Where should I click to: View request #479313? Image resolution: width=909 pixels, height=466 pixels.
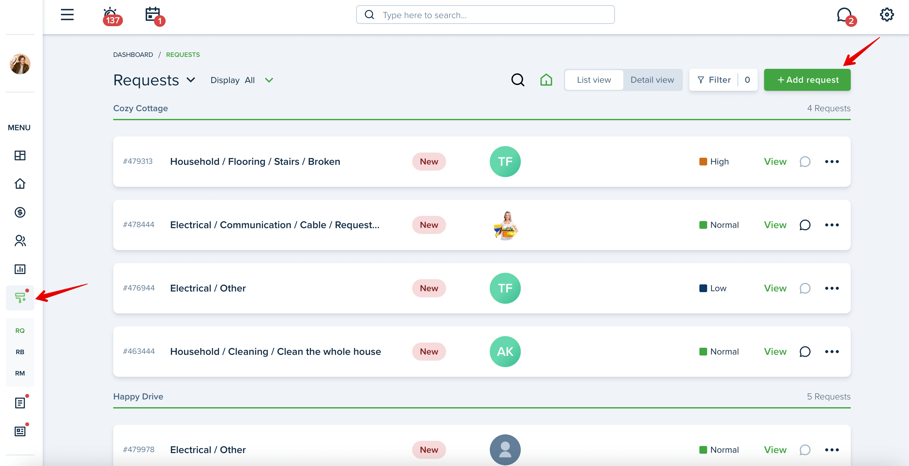click(775, 162)
